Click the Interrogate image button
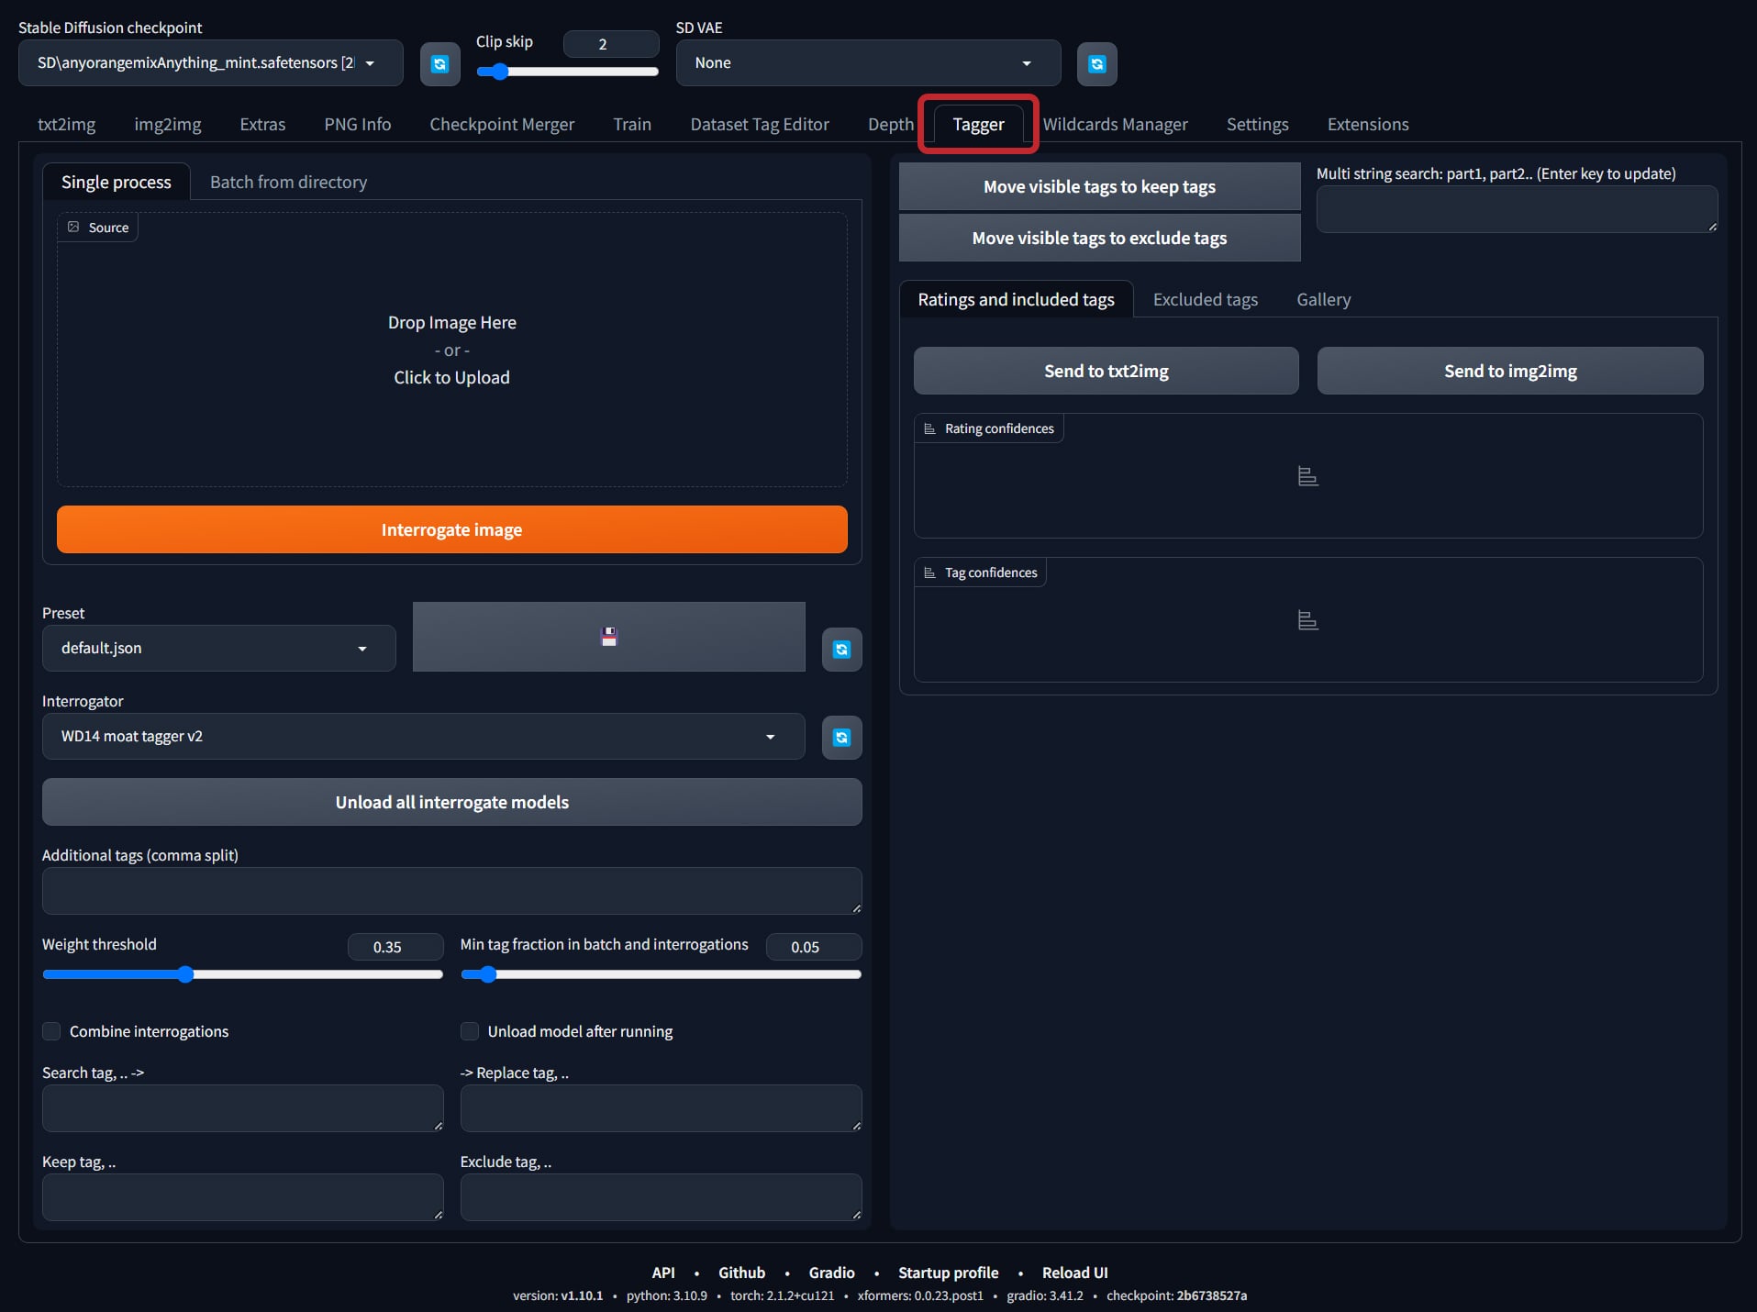 pyautogui.click(x=451, y=529)
